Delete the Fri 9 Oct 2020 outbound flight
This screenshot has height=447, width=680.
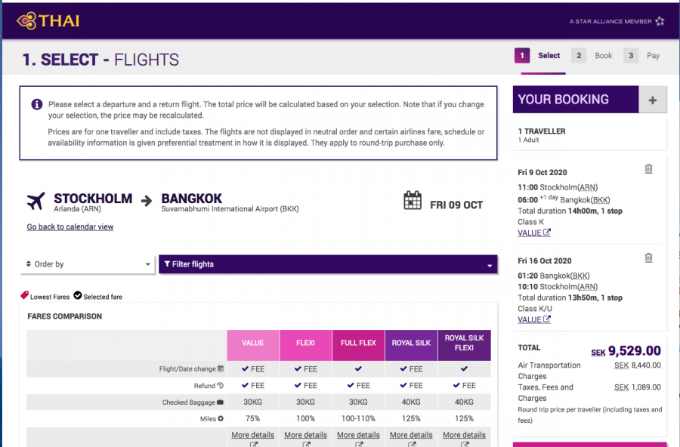click(x=648, y=169)
